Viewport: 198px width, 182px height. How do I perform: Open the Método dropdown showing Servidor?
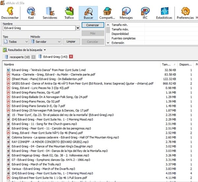(46, 42)
